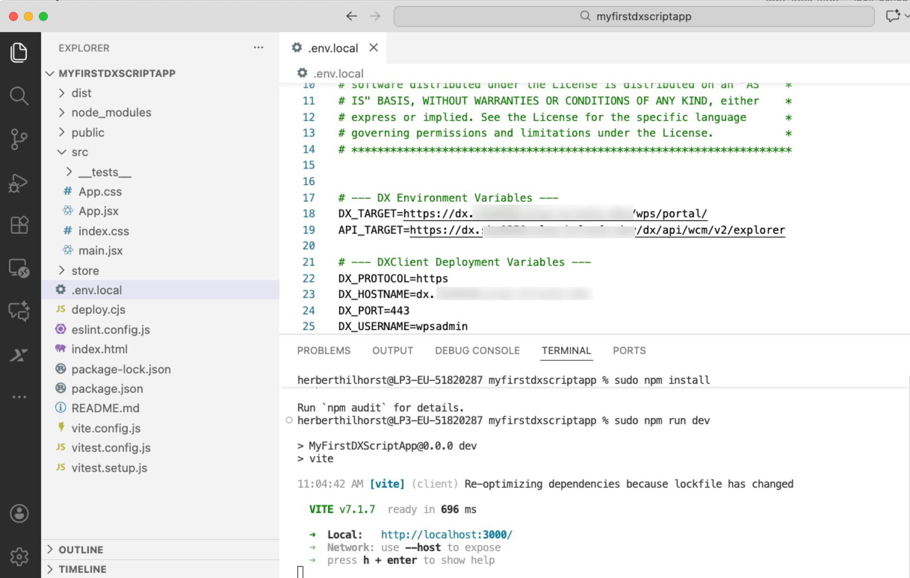Open the Chat icon in the activity bar

(x=19, y=311)
